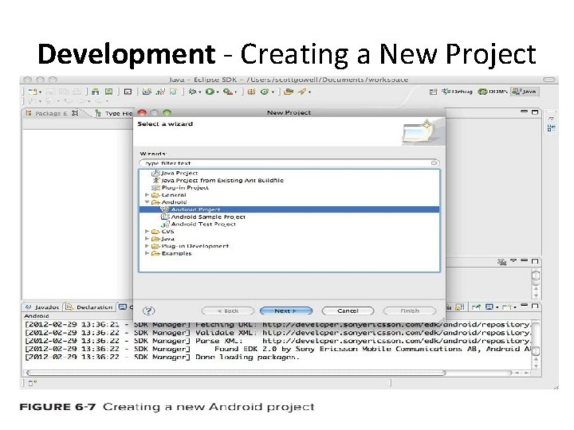Select the Java perspective button
The width and height of the screenshot is (574, 430).
[525, 92]
